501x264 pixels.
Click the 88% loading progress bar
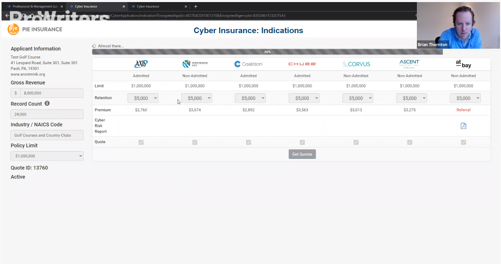pyautogui.click(x=267, y=52)
